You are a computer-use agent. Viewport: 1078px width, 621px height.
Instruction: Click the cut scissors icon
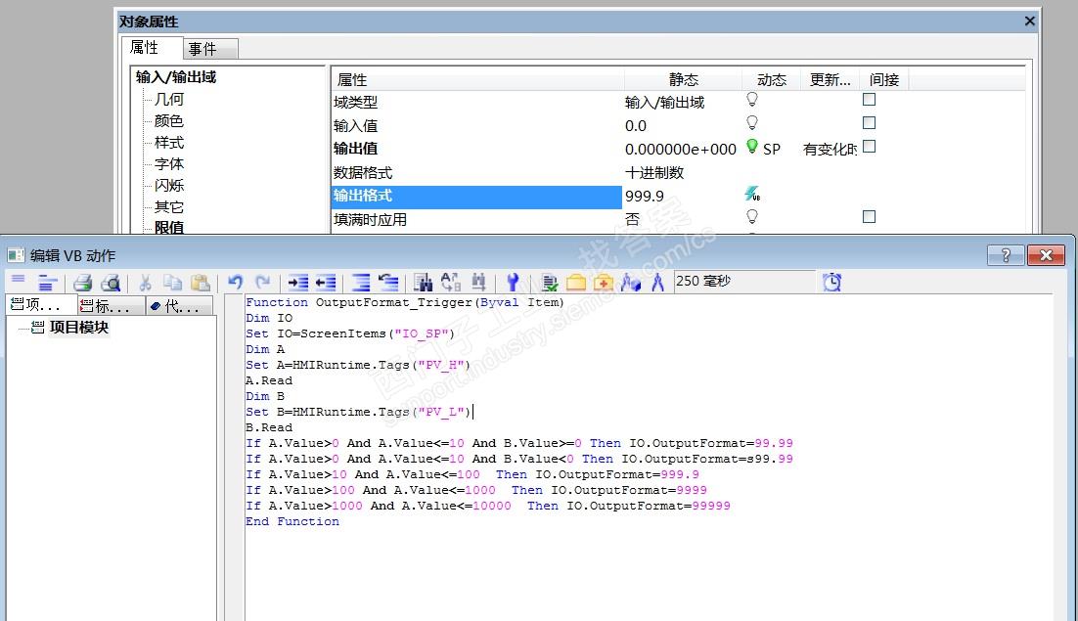pos(145,283)
